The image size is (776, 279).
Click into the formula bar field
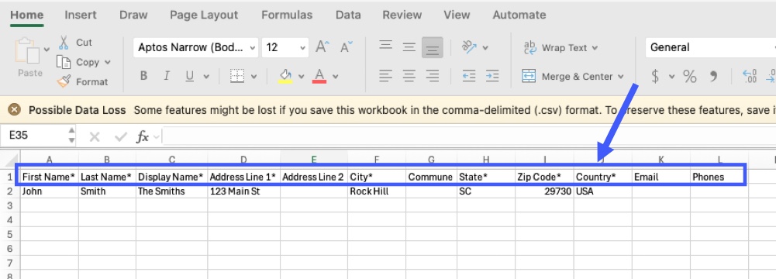(469, 136)
